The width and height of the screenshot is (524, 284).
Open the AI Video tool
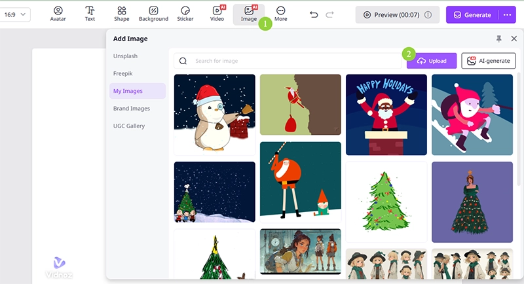point(217,14)
